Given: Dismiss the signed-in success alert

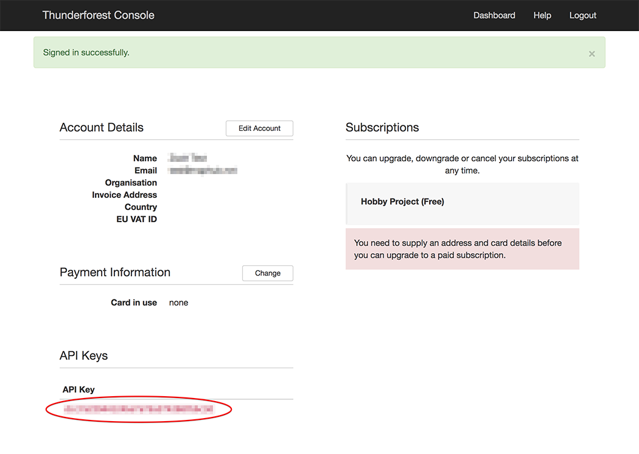Looking at the screenshot, I should 592,54.
